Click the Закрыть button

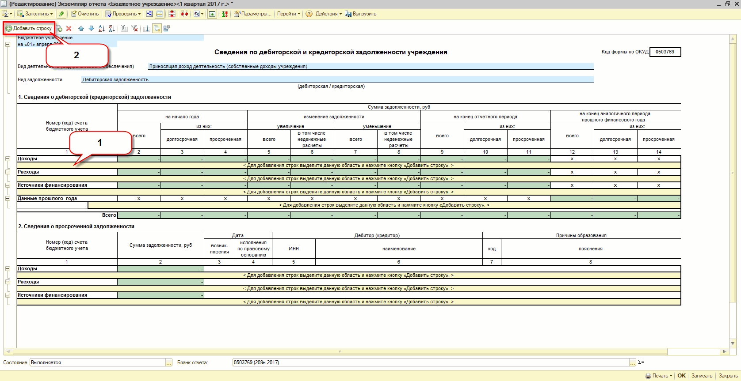tap(728, 376)
